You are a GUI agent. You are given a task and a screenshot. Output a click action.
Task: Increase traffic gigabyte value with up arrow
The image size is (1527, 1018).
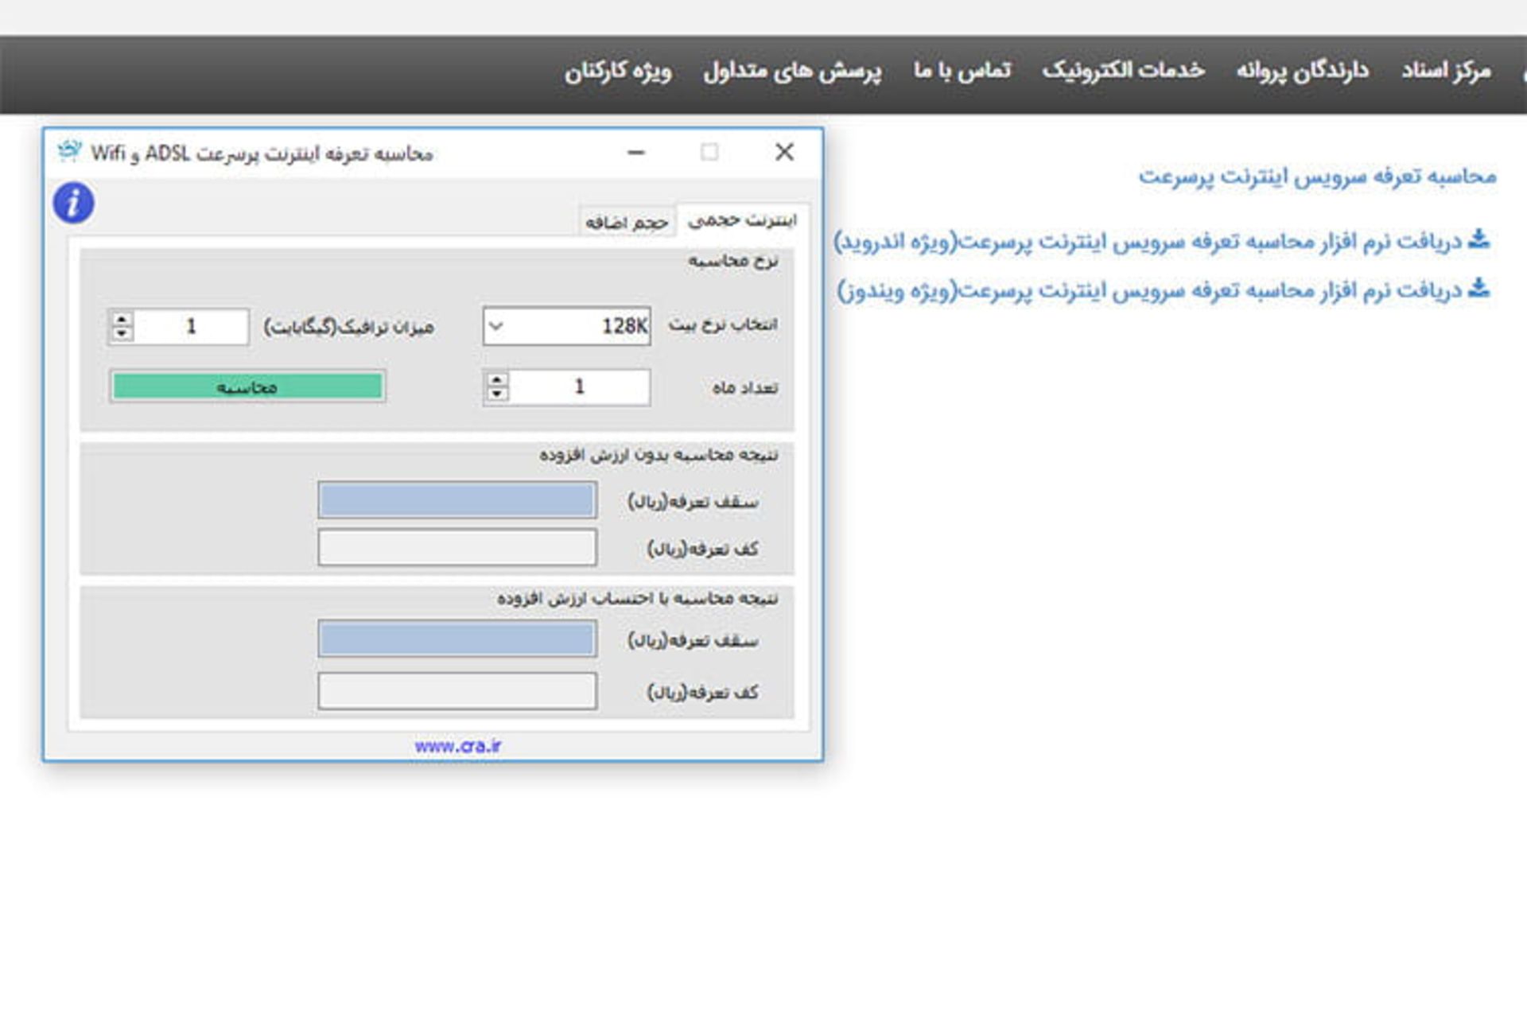(x=121, y=319)
